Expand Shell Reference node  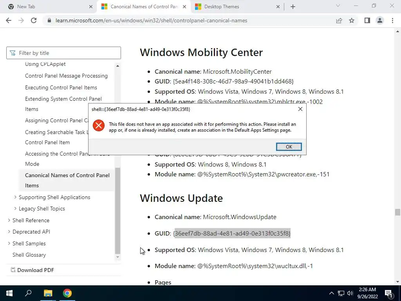9,220
